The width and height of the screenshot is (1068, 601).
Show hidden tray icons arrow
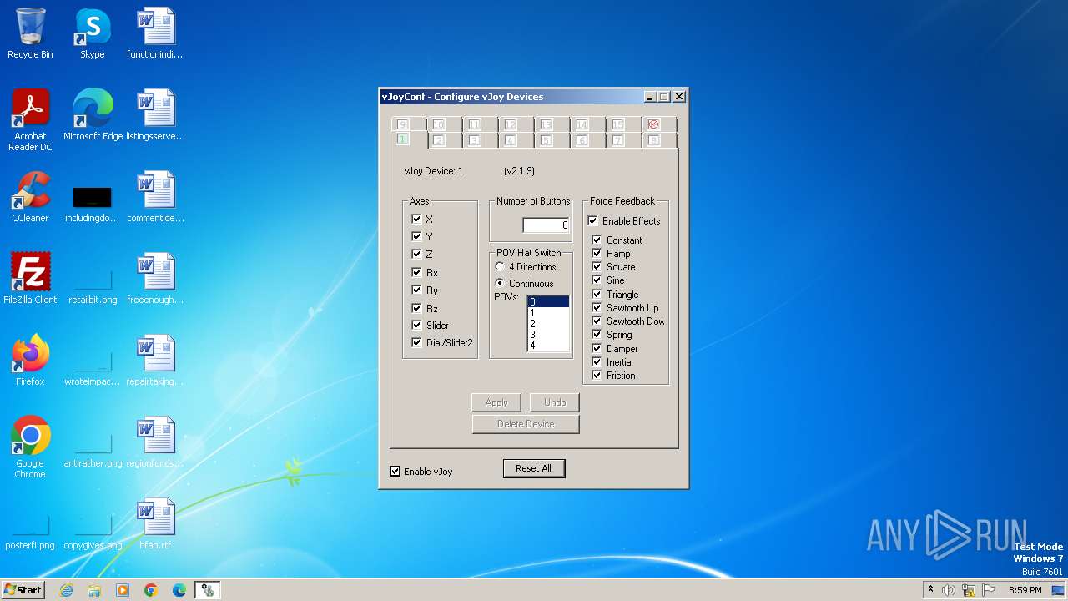pyautogui.click(x=930, y=589)
